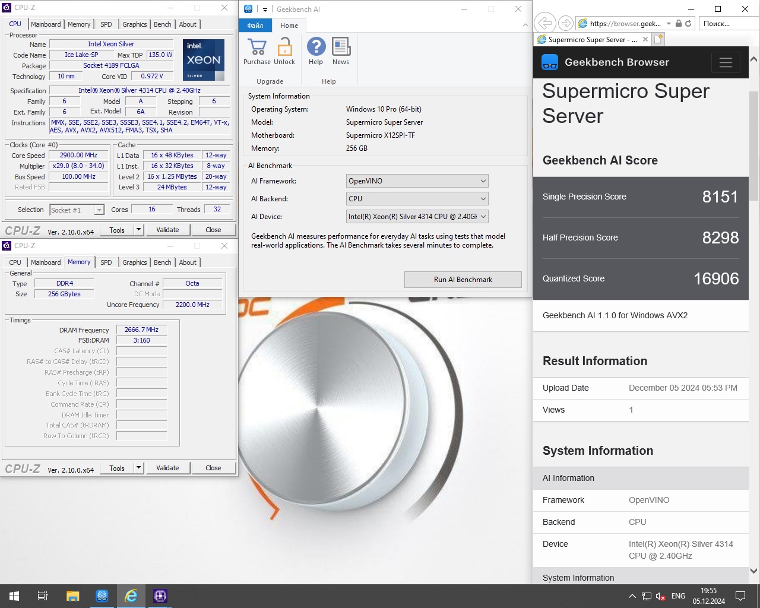Viewport: 760px width, 608px height.
Task: Open the AI Backend CPU dropdown
Action: [x=417, y=199]
